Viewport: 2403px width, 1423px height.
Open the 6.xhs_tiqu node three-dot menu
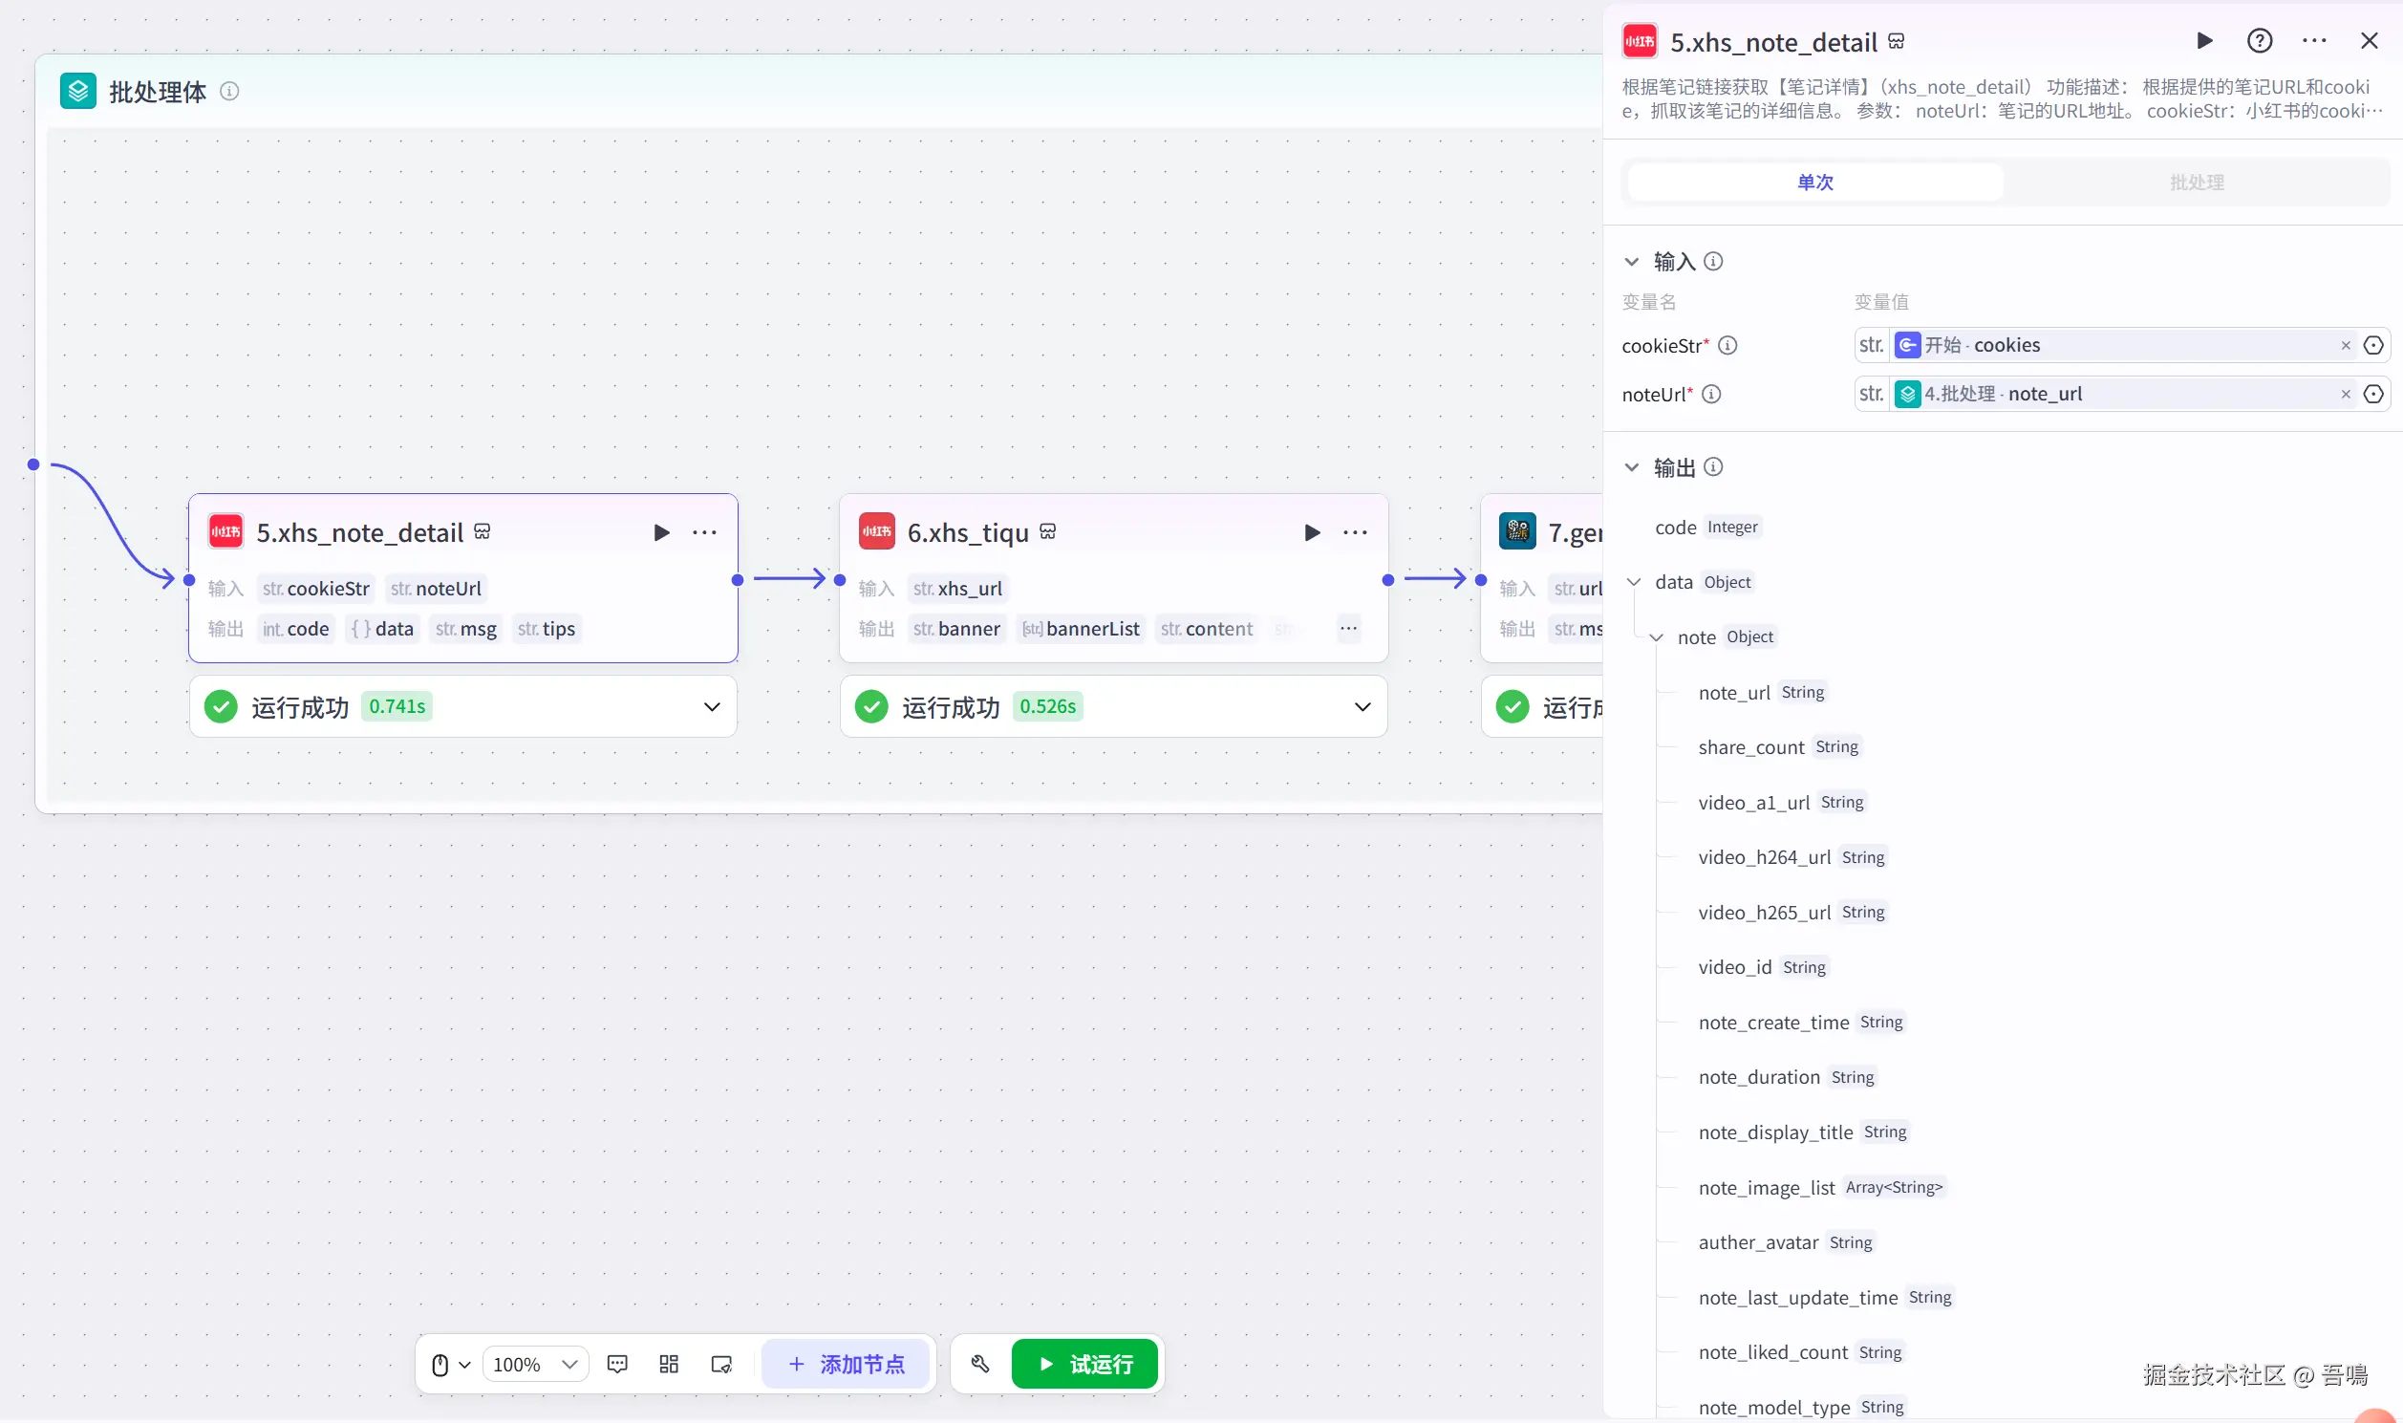click(1355, 532)
